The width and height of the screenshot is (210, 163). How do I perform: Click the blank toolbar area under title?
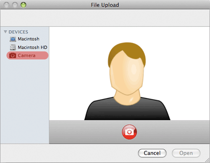tap(105, 18)
